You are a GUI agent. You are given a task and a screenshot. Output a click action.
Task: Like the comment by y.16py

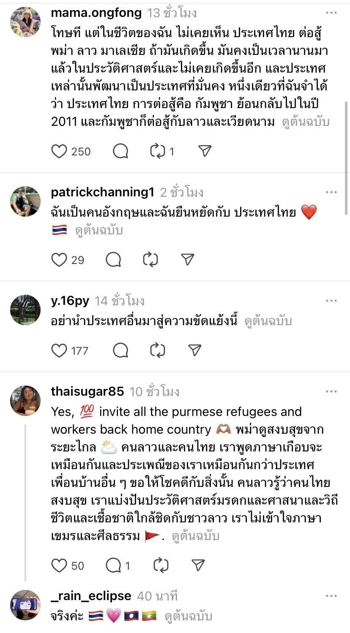59,350
